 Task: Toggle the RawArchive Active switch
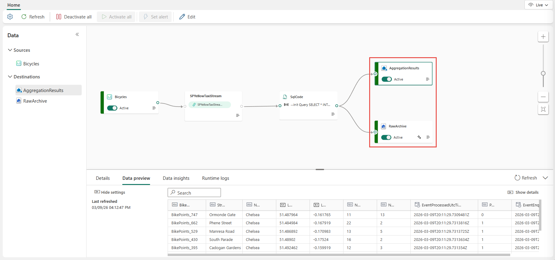click(386, 137)
